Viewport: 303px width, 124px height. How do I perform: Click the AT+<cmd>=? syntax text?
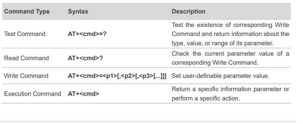(x=87, y=34)
